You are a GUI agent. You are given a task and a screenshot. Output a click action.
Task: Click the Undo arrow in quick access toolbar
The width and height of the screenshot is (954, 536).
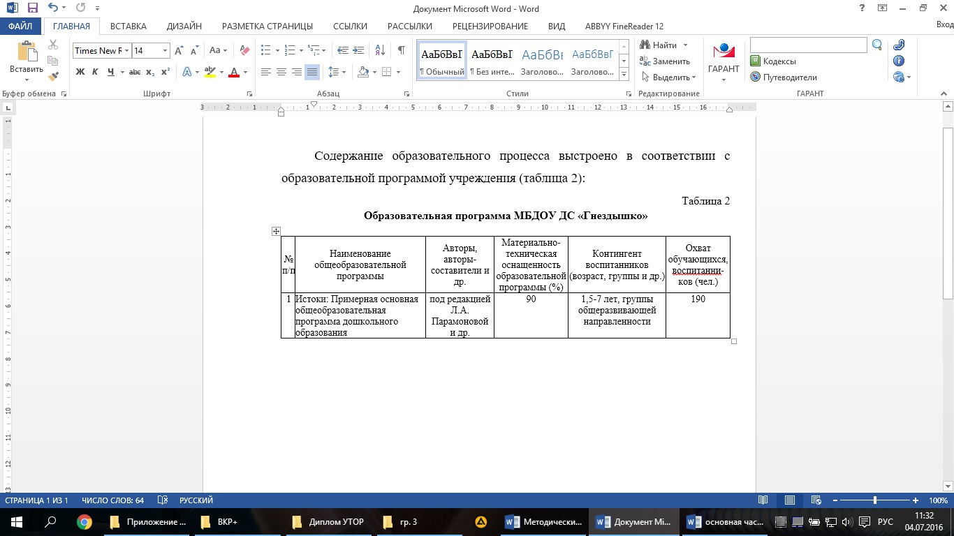pos(54,8)
